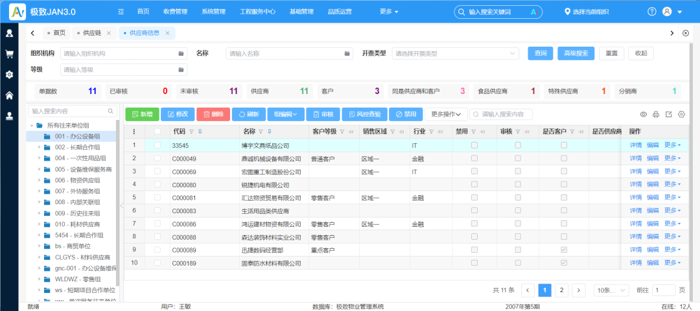Check the row checkbox for C000189
Screen dimensions: 700x311
pos(157,263)
